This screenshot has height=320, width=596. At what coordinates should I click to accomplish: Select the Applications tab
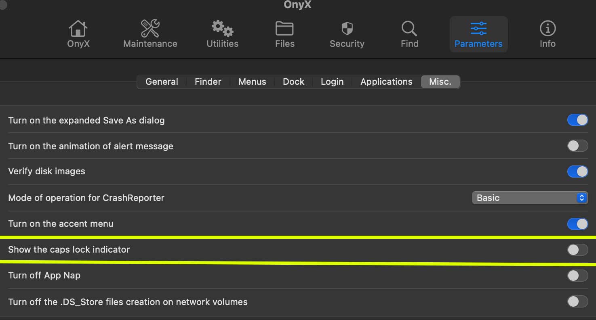[386, 82]
